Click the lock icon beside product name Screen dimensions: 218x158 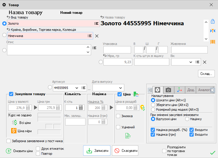(x=213, y=22)
